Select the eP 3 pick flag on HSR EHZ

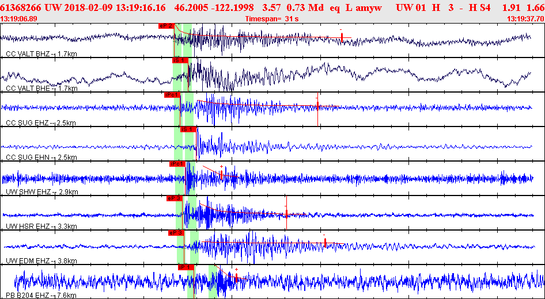pyautogui.click(x=175, y=198)
